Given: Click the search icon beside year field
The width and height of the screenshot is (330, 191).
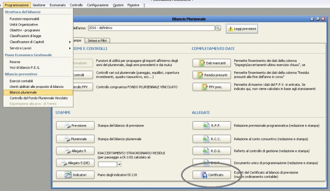Looking at the screenshot, I should click(x=218, y=28).
